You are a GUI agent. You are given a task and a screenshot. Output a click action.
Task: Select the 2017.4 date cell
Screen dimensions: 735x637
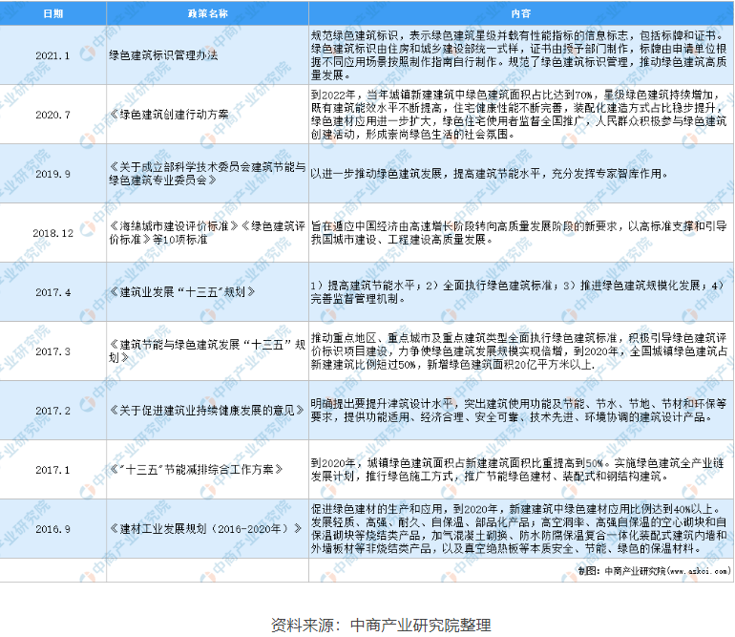[53, 291]
